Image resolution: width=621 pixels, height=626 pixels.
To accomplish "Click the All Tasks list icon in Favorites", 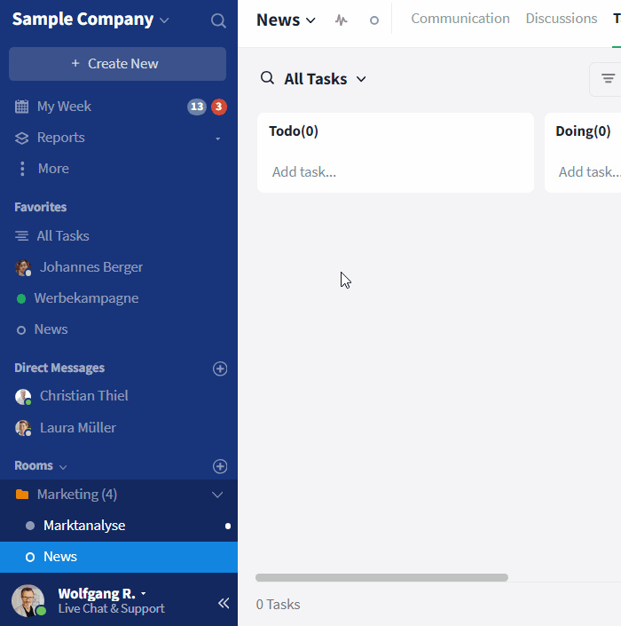I will tap(21, 236).
